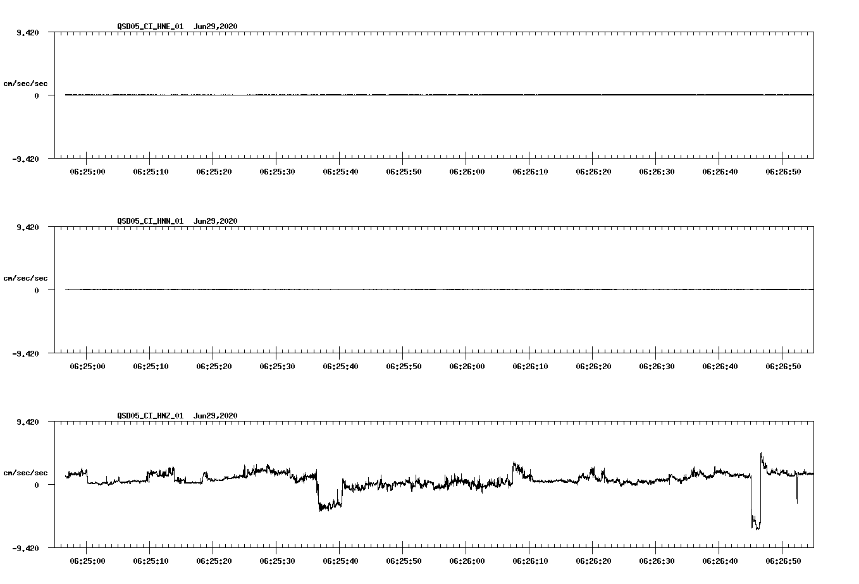The image size is (859, 584).
Task: Select 06:26:10 under the HNN plot
Action: coord(530,366)
